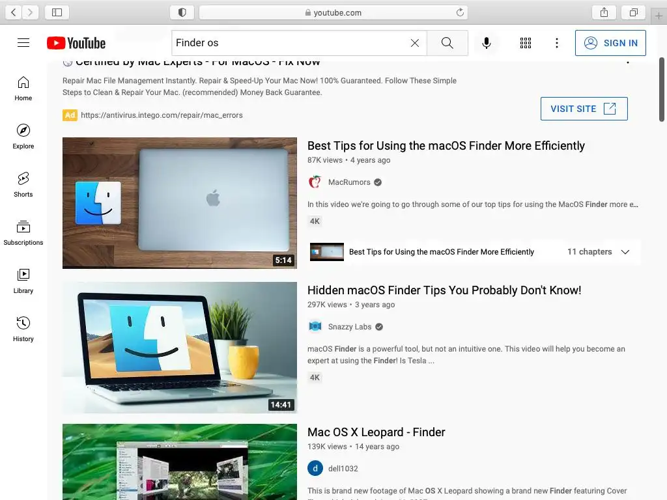
Task: Open Explore in the sidebar
Action: (x=23, y=137)
